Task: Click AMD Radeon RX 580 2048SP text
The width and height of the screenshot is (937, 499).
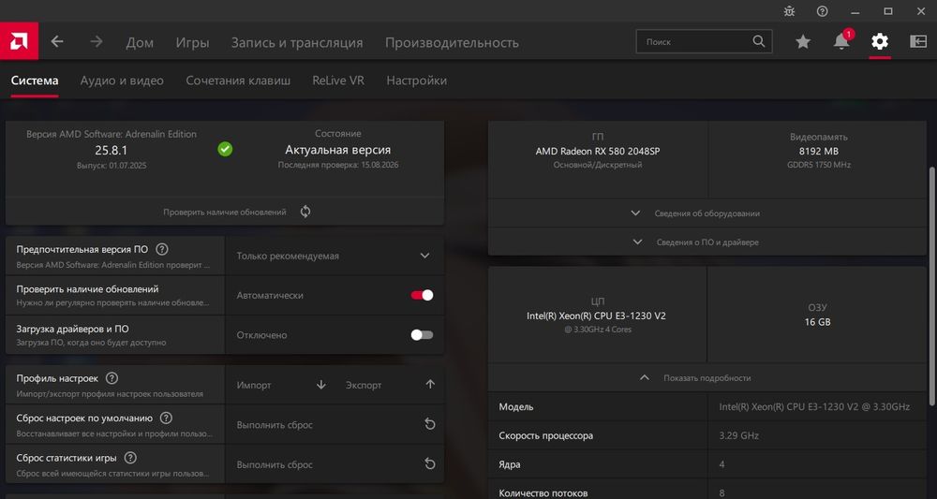Action: [x=598, y=152]
